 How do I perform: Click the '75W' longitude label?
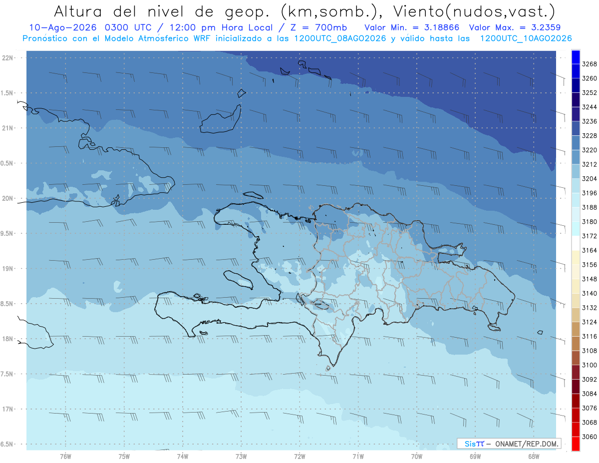pyautogui.click(x=124, y=456)
